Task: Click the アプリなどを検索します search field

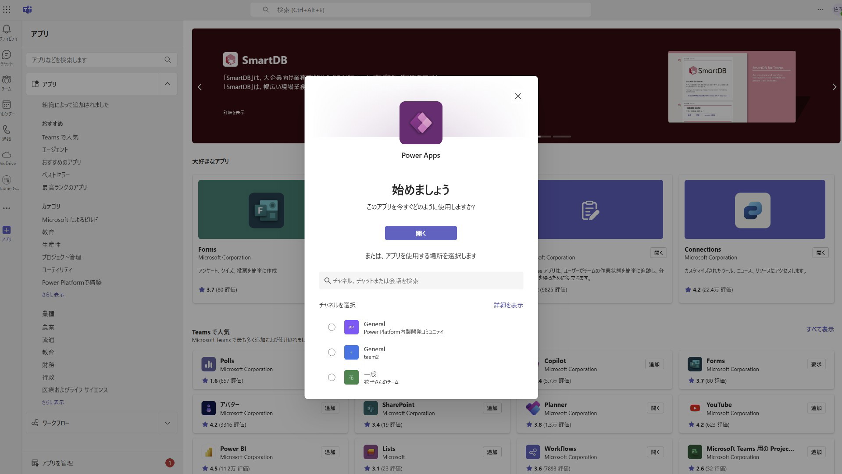Action: coord(102,60)
